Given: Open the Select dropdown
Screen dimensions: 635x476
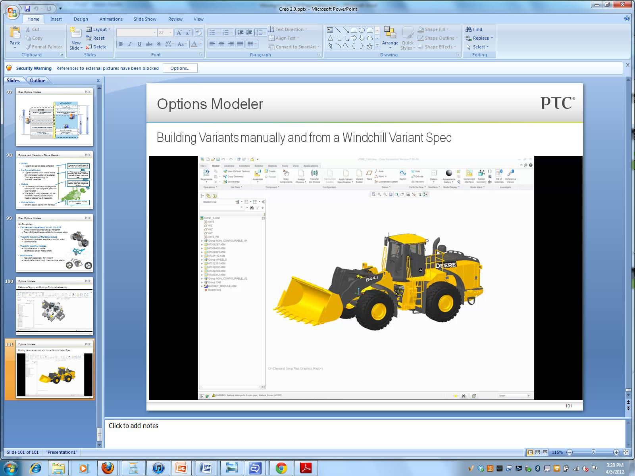Looking at the screenshot, I should 477,47.
